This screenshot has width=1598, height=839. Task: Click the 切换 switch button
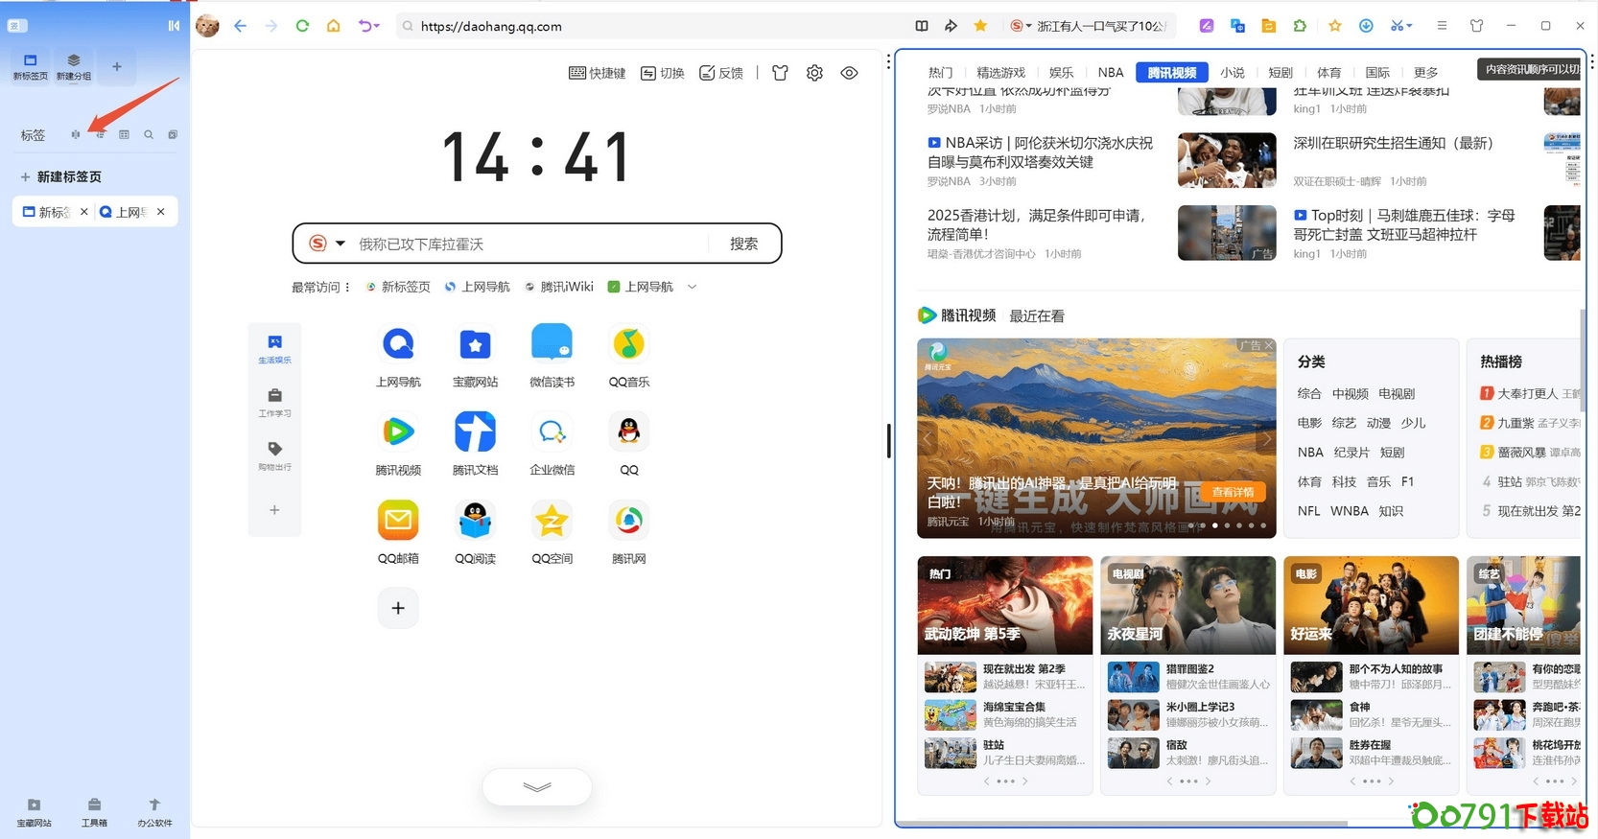point(663,73)
